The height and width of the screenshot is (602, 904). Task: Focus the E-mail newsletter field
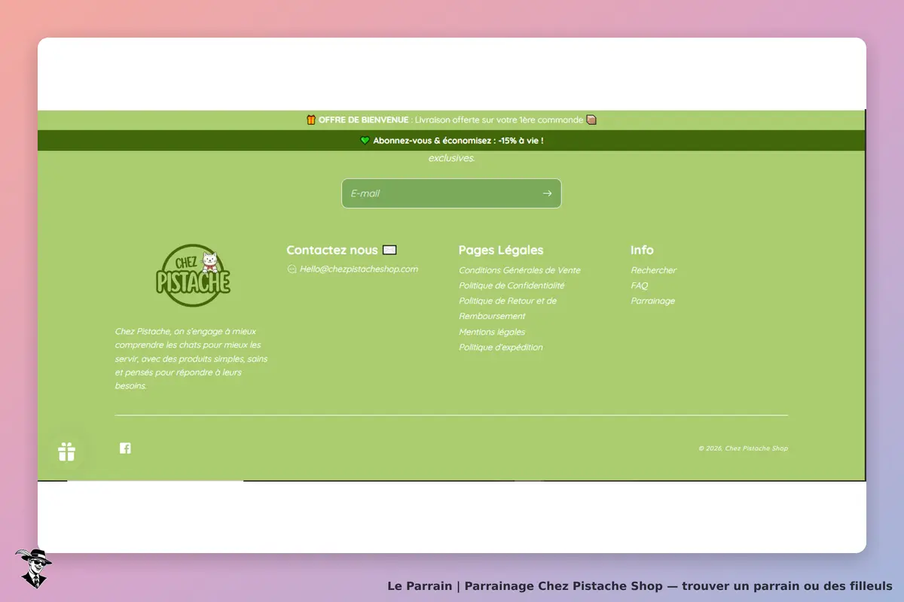click(451, 193)
